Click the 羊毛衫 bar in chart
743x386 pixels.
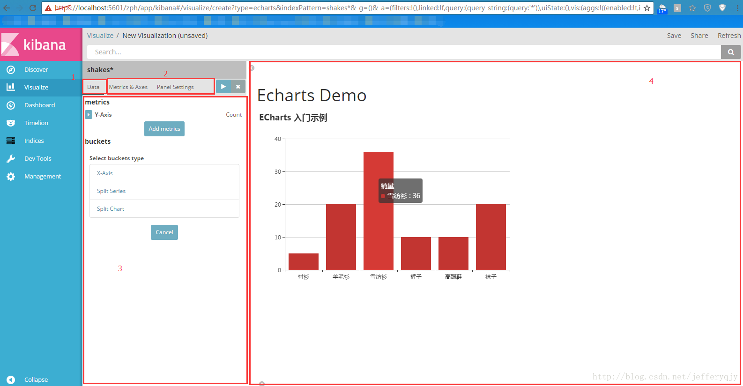[341, 237]
